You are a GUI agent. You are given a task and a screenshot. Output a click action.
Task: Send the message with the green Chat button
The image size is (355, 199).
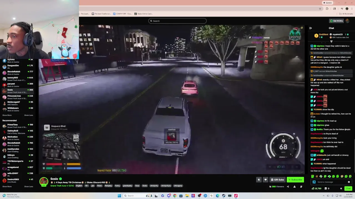pos(348,188)
